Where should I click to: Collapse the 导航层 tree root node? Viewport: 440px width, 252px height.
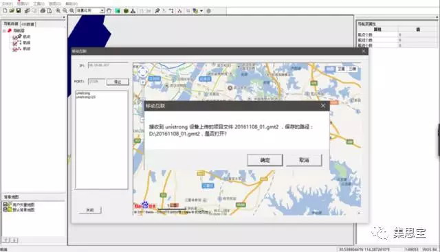pos(4,30)
